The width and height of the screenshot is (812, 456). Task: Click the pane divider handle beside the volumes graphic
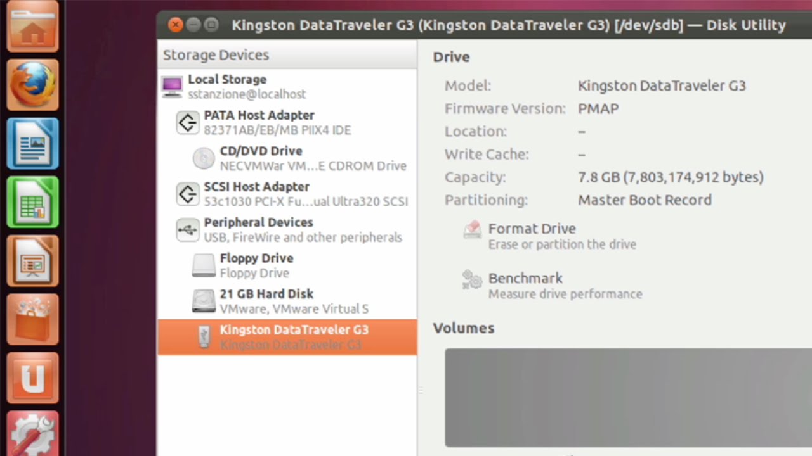[421, 391]
